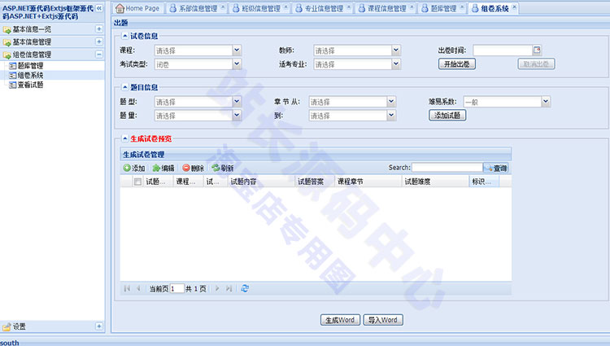
Task: Select 题库管理 in the sidebar tree
Action: click(x=30, y=65)
